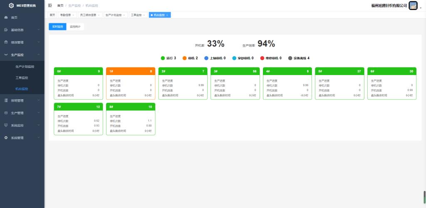Switch to 实时监控 view
This screenshot has width=426, height=208.
point(57,27)
